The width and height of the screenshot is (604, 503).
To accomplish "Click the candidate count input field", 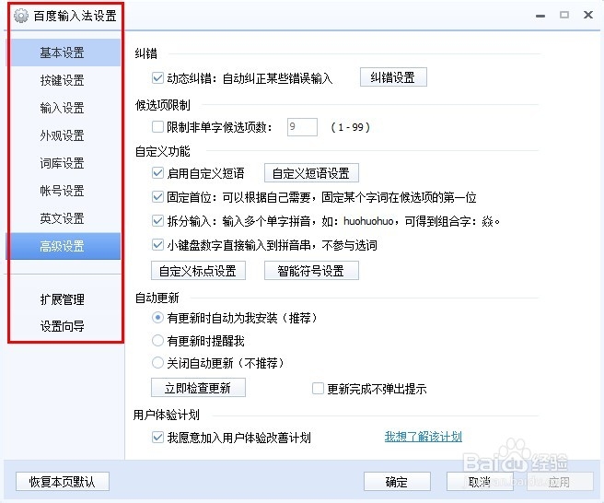I will point(302,127).
